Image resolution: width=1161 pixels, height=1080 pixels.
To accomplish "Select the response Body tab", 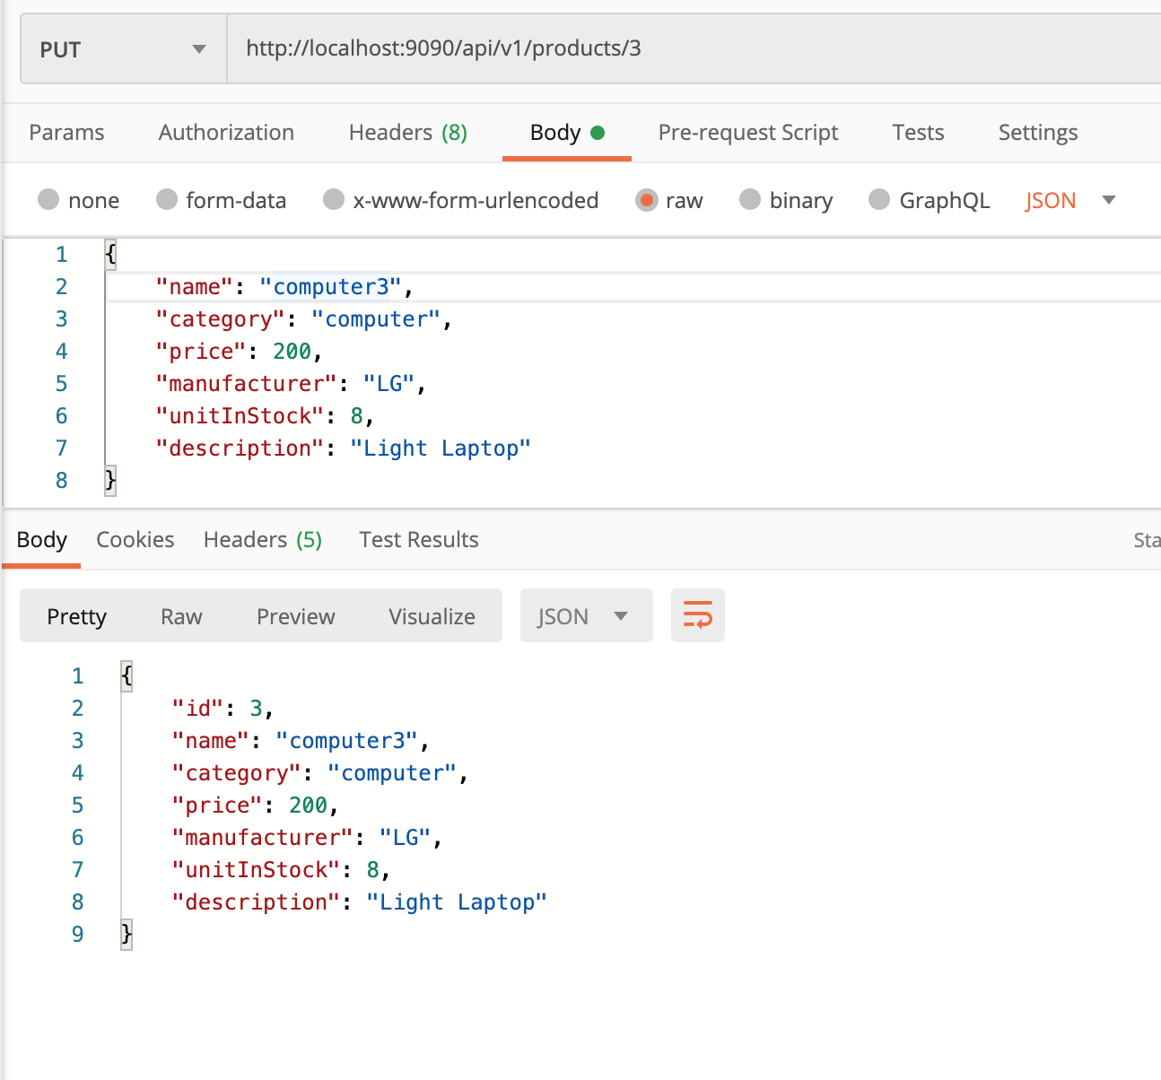I will pyautogui.click(x=42, y=540).
